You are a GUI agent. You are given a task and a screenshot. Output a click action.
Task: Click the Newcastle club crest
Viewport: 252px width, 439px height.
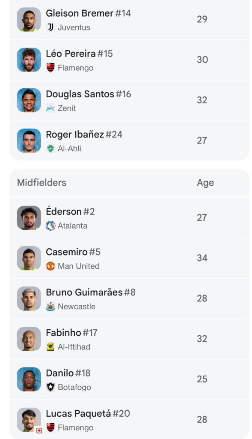(50, 306)
